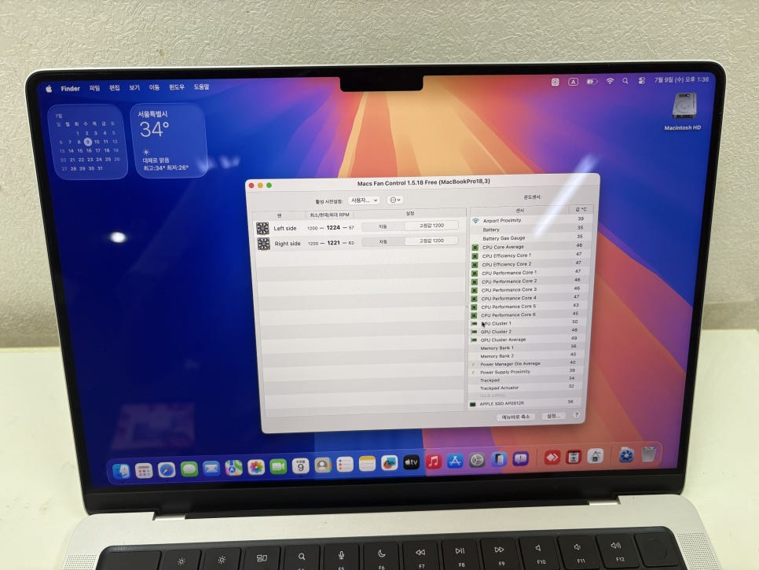Click the APPLE SSD drive icon

click(473, 404)
